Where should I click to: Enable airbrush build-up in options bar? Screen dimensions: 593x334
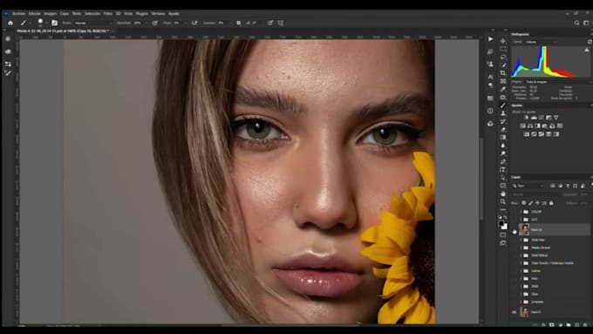click(x=194, y=23)
